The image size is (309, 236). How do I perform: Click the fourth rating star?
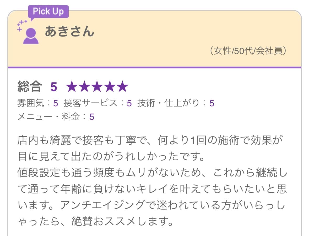tap(110, 87)
